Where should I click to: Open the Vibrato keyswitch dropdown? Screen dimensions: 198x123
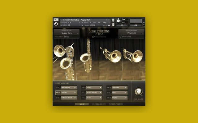pos(69,93)
